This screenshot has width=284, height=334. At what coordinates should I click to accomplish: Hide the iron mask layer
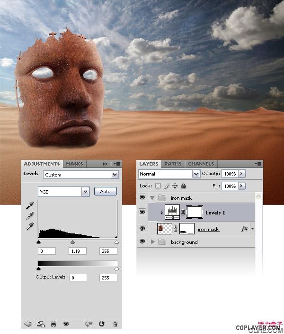[x=142, y=229]
